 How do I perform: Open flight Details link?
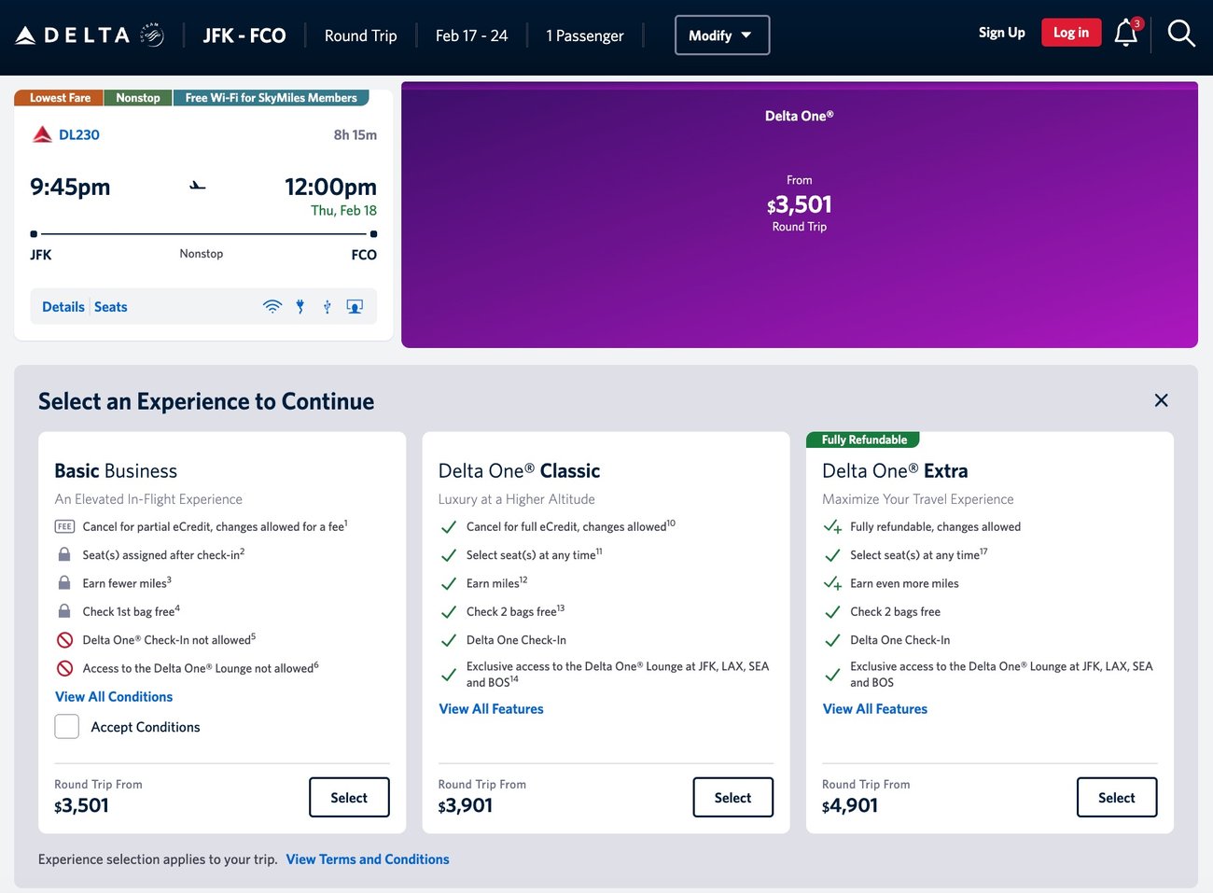[63, 307]
